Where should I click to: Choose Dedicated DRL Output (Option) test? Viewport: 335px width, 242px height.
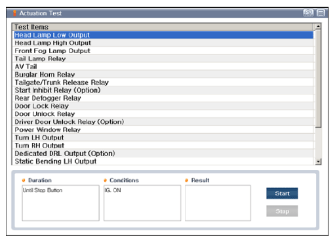pyautogui.click(x=163, y=153)
